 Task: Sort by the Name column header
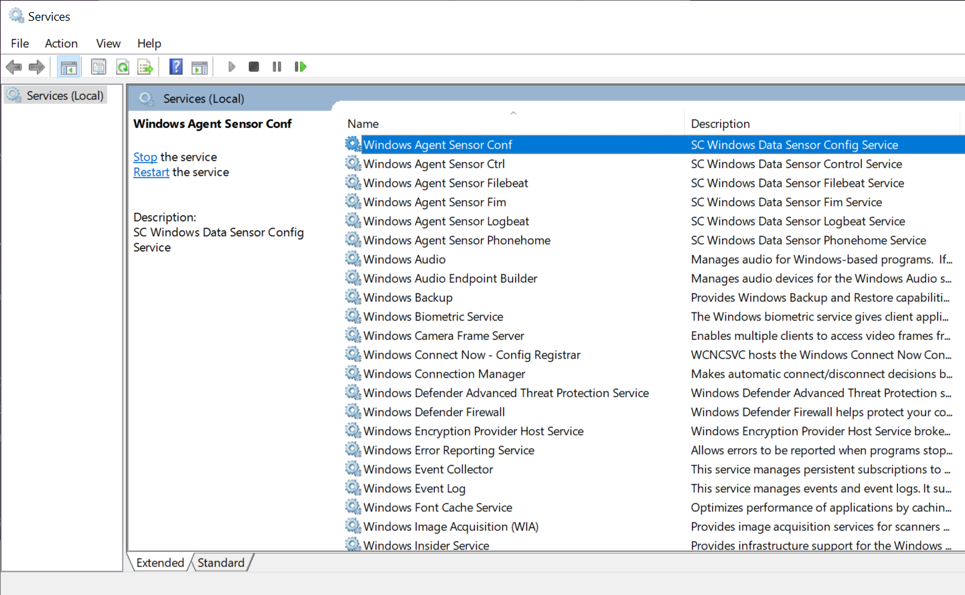pyautogui.click(x=363, y=124)
